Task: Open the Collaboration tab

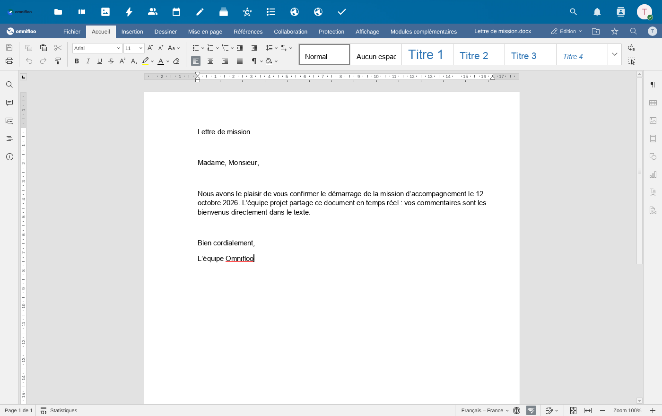Action: click(291, 32)
